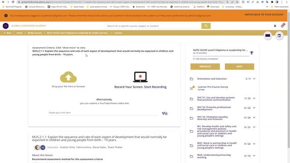
Task: Click the zoom magnifier icon in address bar
Action: [x=227, y=2]
